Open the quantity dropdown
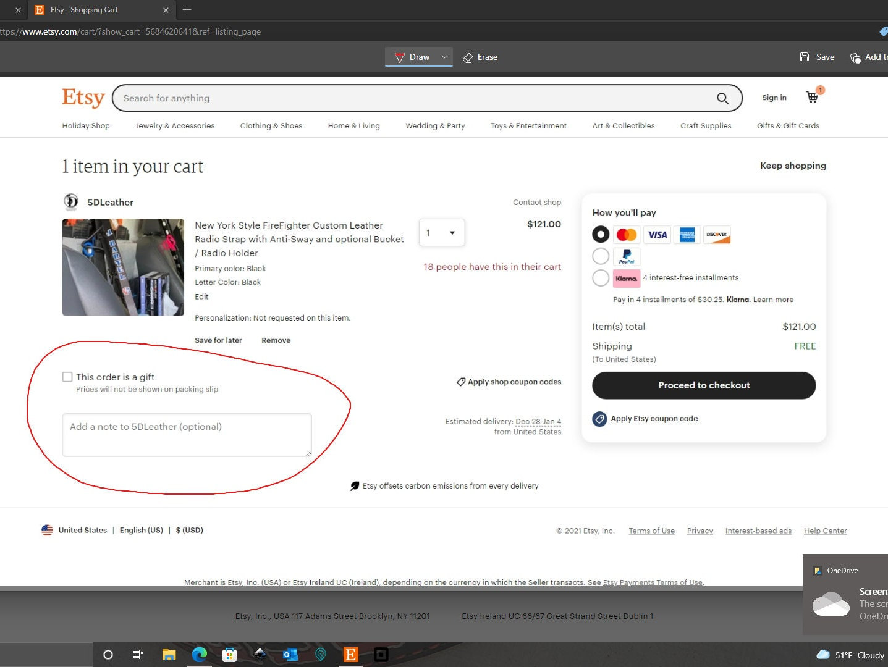 (441, 233)
